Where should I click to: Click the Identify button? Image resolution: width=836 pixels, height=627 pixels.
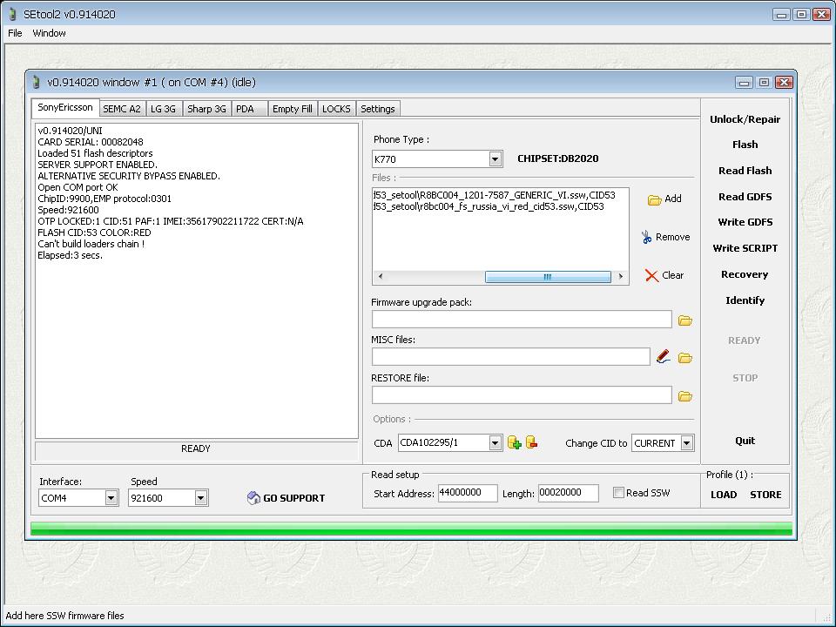(745, 300)
